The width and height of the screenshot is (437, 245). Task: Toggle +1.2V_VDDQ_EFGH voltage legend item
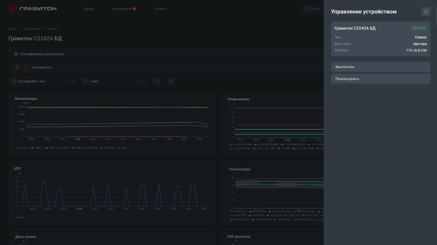pos(293,144)
